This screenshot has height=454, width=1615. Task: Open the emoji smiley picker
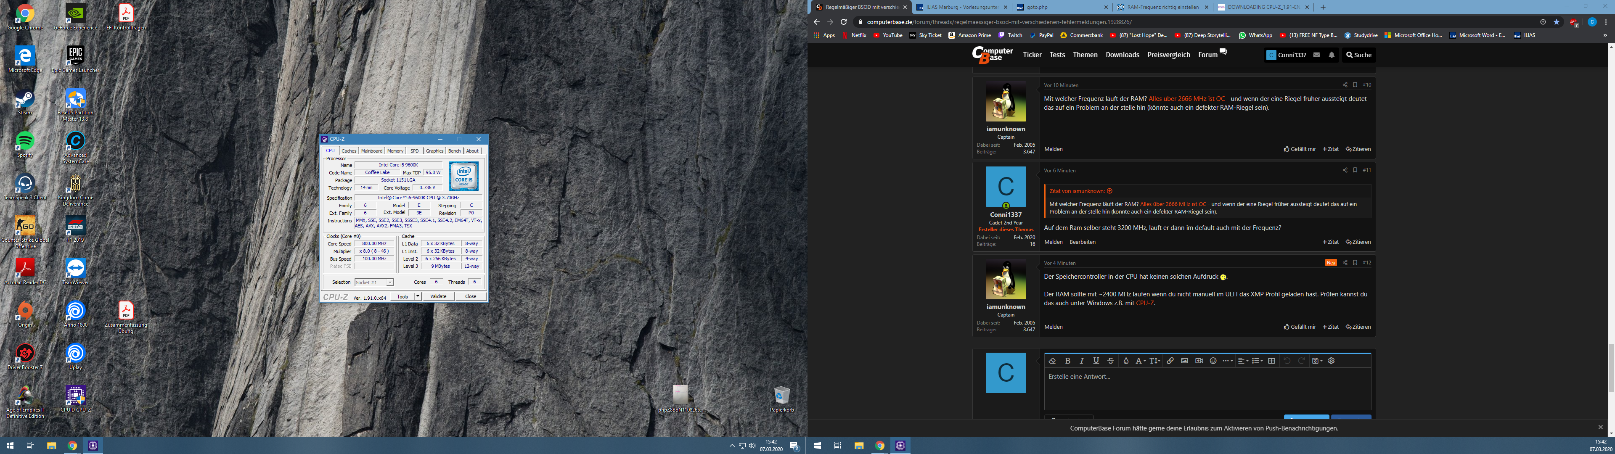[1213, 361]
